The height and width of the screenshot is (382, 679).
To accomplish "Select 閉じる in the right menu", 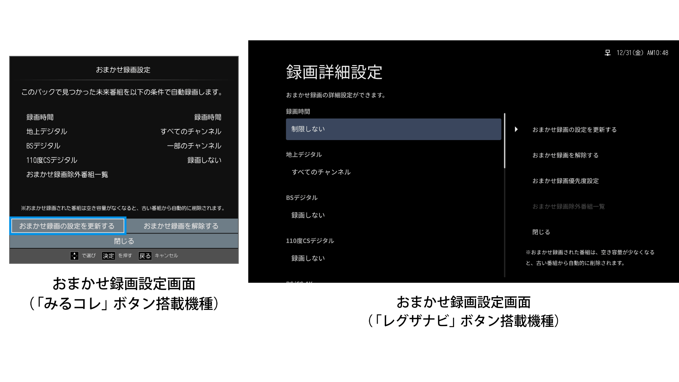I will click(541, 232).
